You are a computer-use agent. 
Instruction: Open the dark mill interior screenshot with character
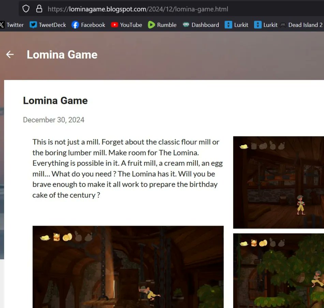279,182
